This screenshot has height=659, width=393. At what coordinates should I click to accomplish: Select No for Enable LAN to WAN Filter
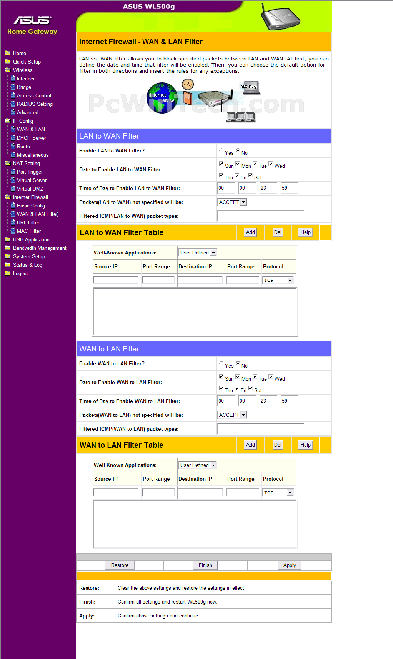coord(238,151)
